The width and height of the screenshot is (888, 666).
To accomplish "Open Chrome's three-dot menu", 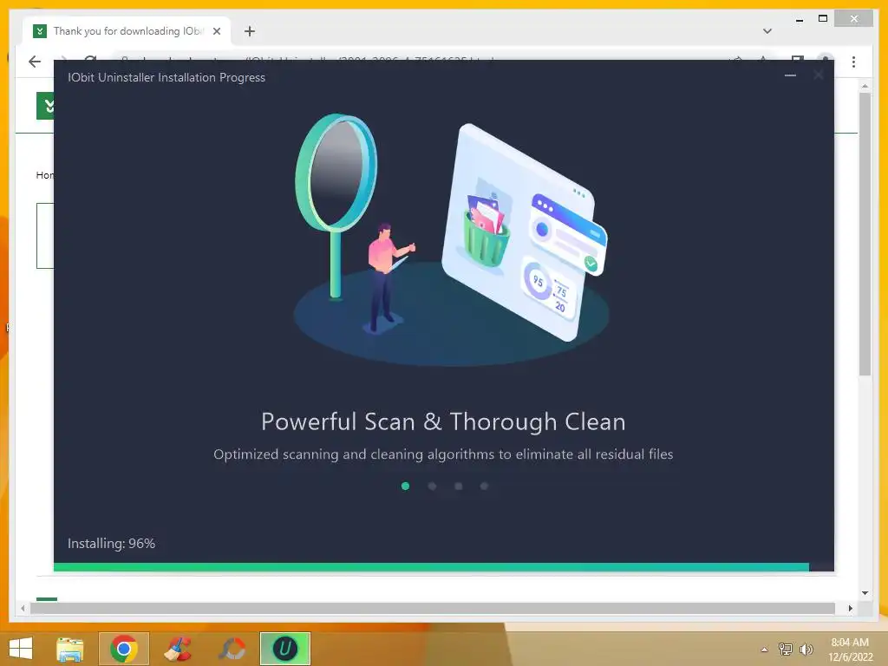I will 853,62.
